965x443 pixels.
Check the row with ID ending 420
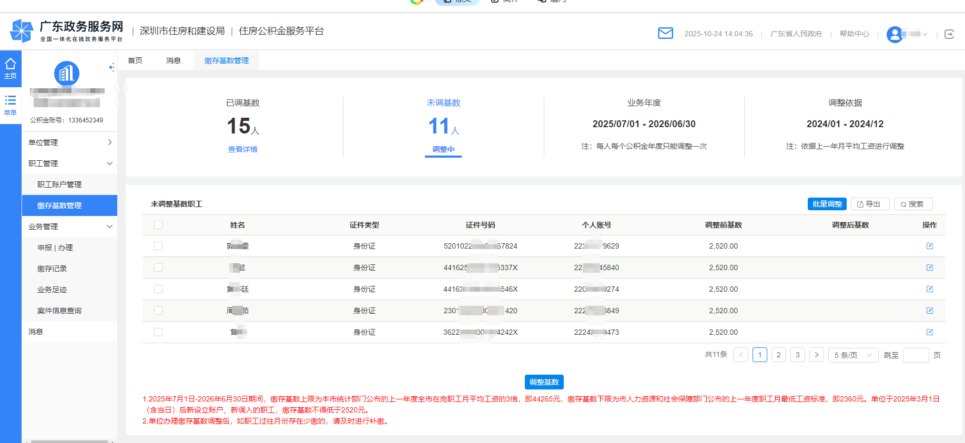pyautogui.click(x=158, y=311)
